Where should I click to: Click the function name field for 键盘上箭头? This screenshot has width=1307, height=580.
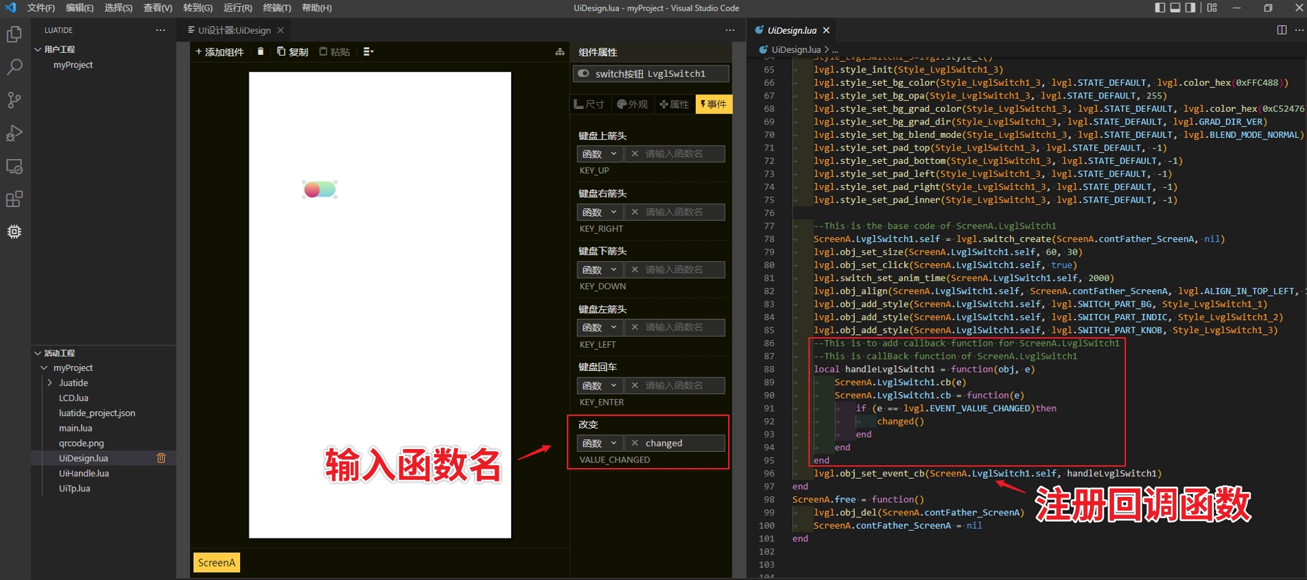click(675, 153)
